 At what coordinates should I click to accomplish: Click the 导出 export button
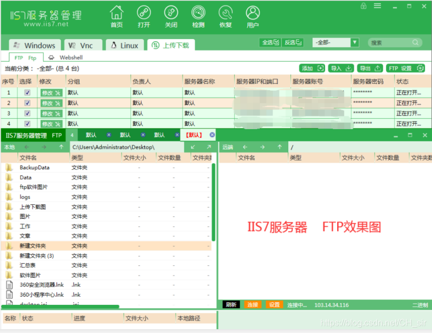370,68
